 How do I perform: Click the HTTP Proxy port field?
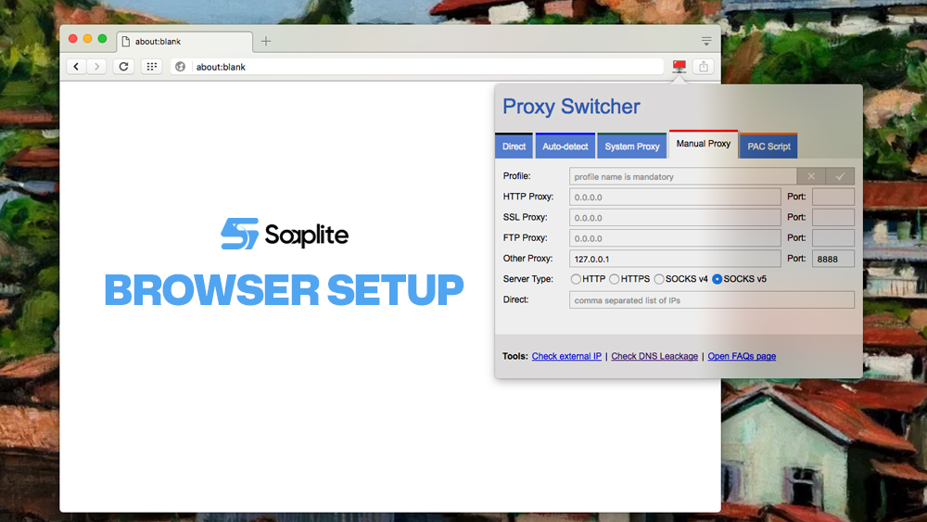(x=833, y=197)
